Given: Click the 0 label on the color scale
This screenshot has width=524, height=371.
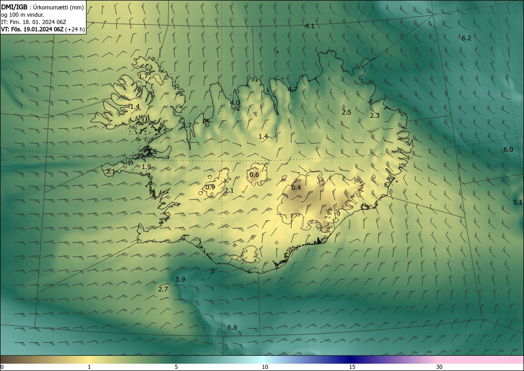Looking at the screenshot, I should coord(2,367).
